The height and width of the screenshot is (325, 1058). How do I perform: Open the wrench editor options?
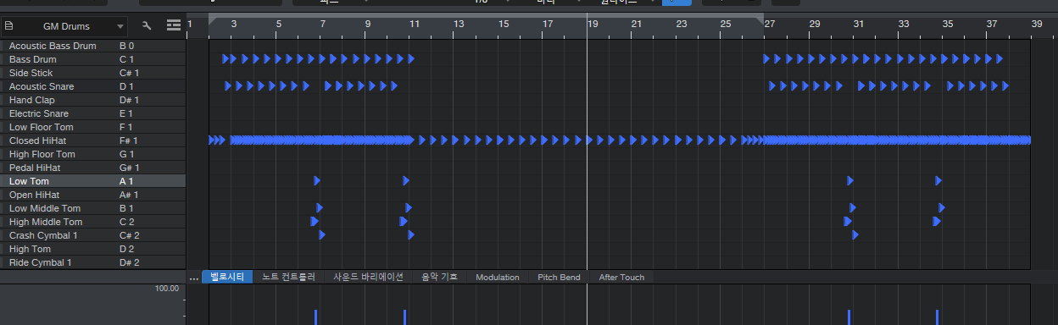148,26
